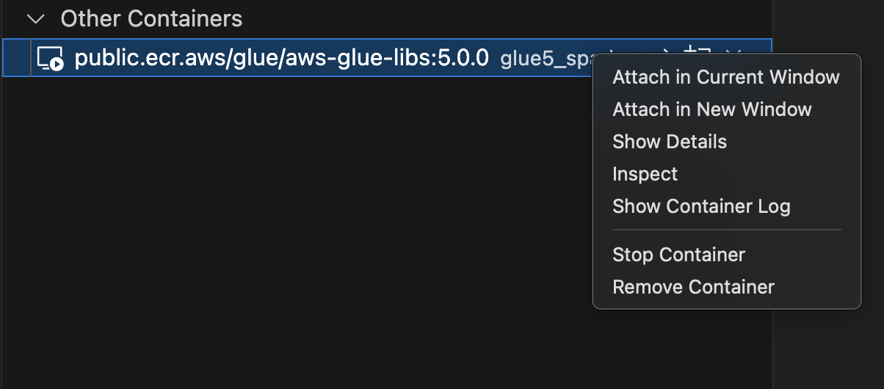Collapse the Other Containers section chevron

tap(36, 19)
